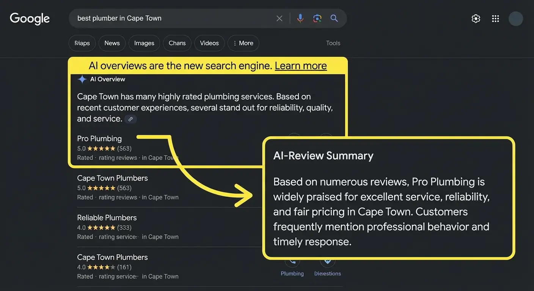
Task: Open the account profile avatar
Action: pyautogui.click(x=516, y=19)
